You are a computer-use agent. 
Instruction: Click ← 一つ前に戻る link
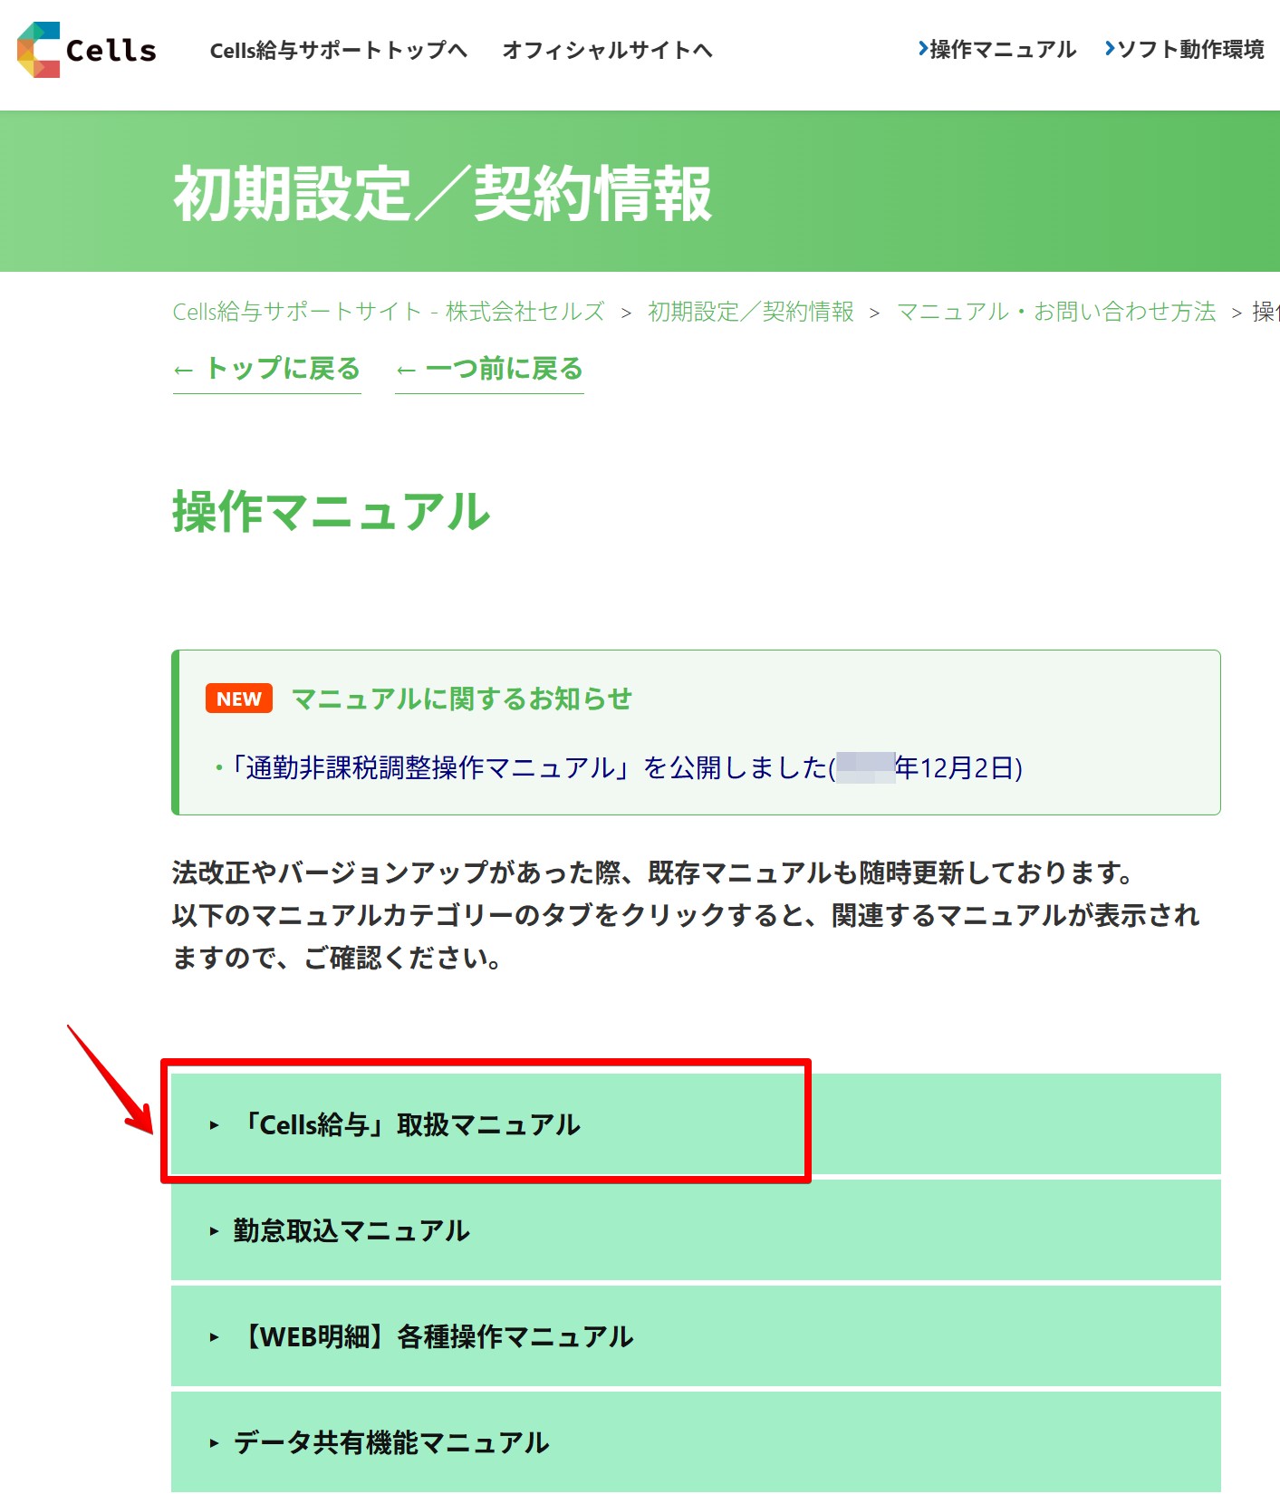click(x=489, y=370)
